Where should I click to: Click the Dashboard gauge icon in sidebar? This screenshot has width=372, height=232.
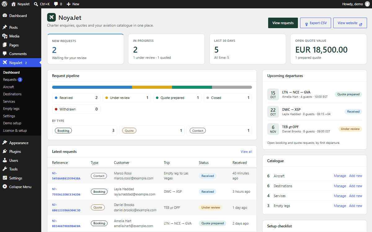click(5, 15)
